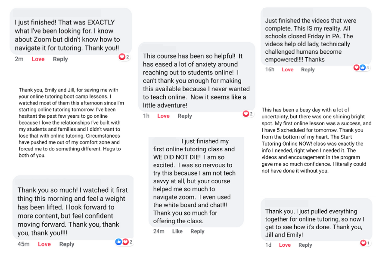This screenshot has width=379, height=258.
Task: Click heart icon beside thumbs-up on 45m comment
Action: point(125,242)
